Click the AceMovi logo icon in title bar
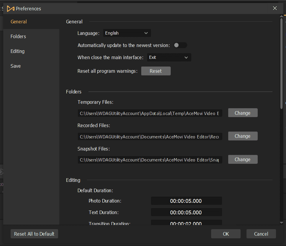 [x=11, y=9]
